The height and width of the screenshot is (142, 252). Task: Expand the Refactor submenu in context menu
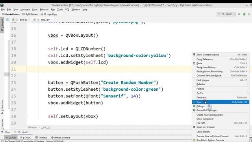pos(220,84)
